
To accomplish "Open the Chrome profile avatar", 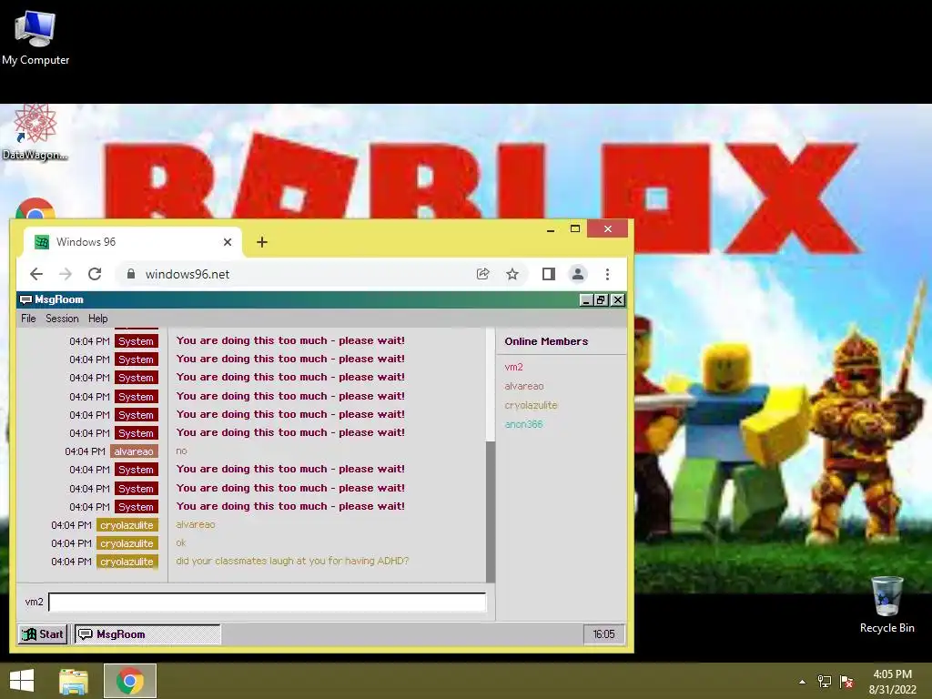I will pos(577,274).
